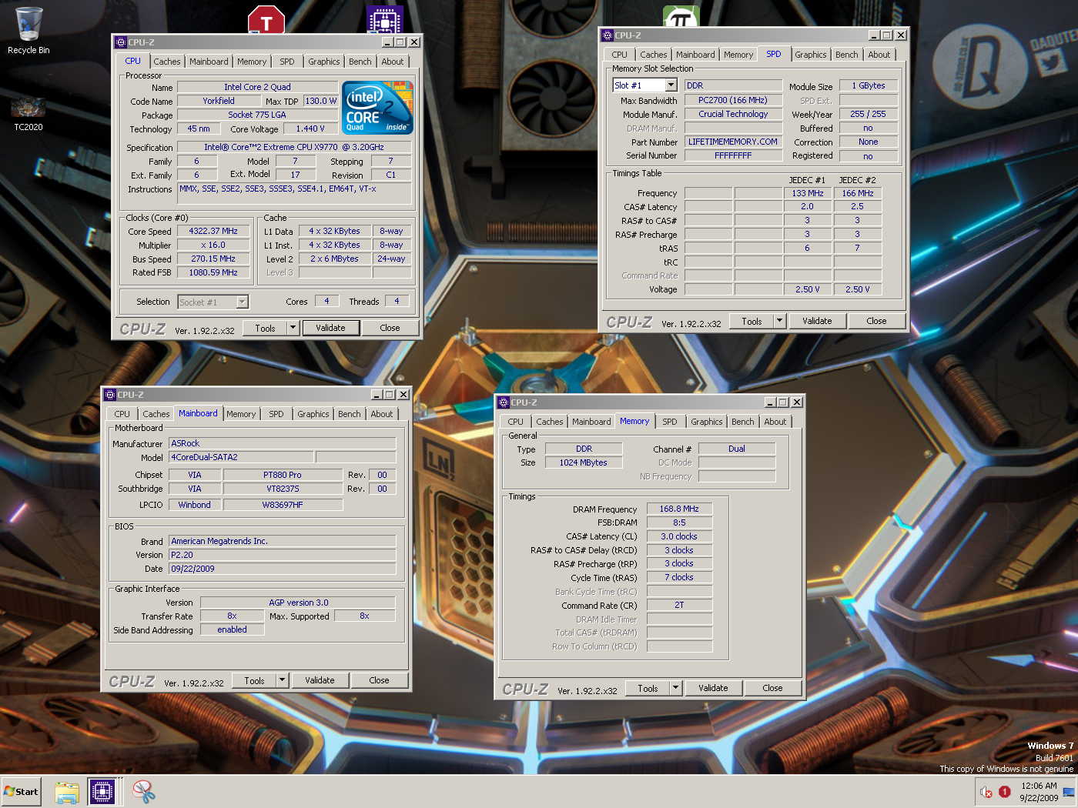Click the AGP version 3.0 field

[298, 603]
